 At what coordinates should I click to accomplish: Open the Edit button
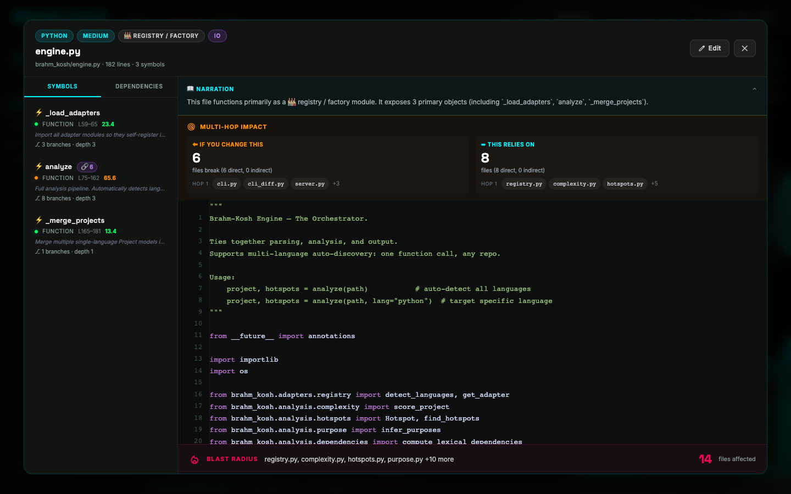(x=709, y=48)
